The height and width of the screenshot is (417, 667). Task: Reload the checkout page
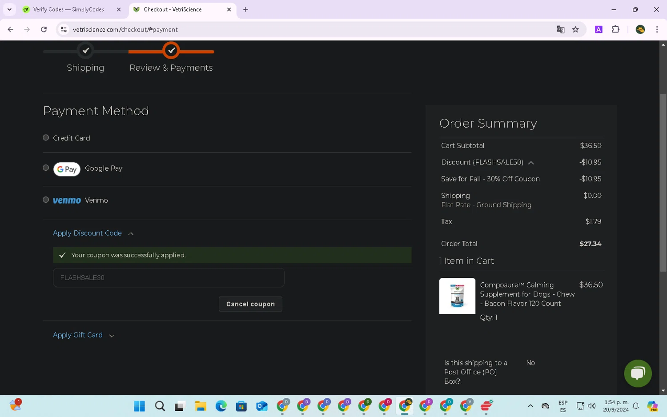(44, 29)
